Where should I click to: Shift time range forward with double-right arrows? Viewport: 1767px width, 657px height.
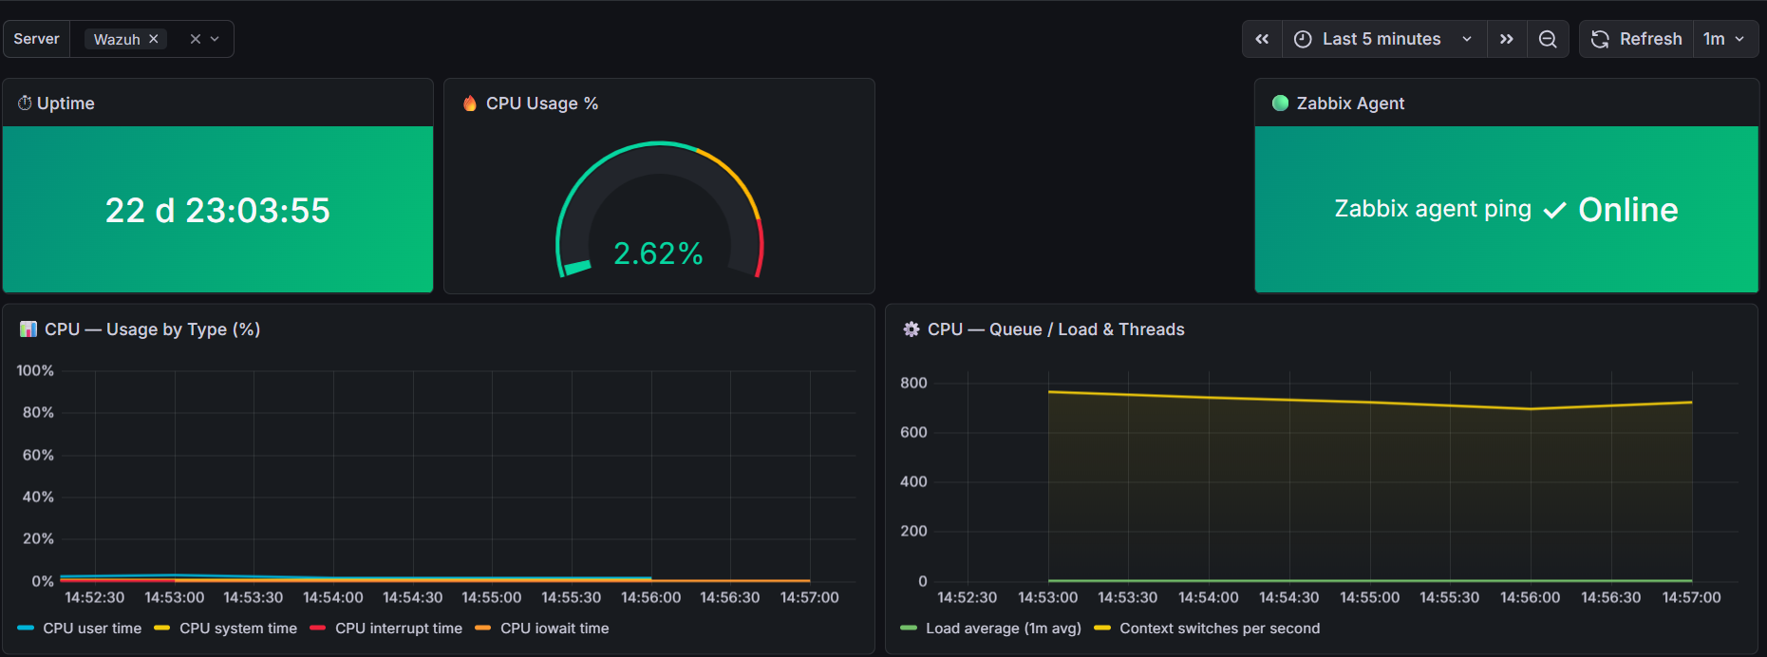click(1507, 39)
